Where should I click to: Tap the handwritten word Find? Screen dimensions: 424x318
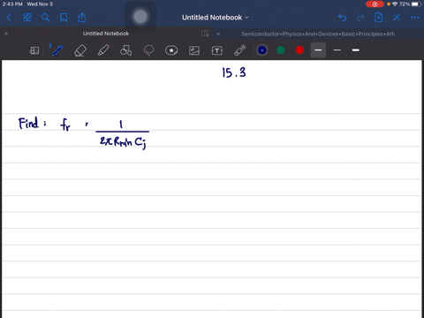point(28,123)
